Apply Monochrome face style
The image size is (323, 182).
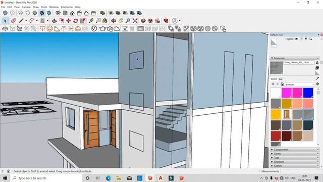pos(49,13)
